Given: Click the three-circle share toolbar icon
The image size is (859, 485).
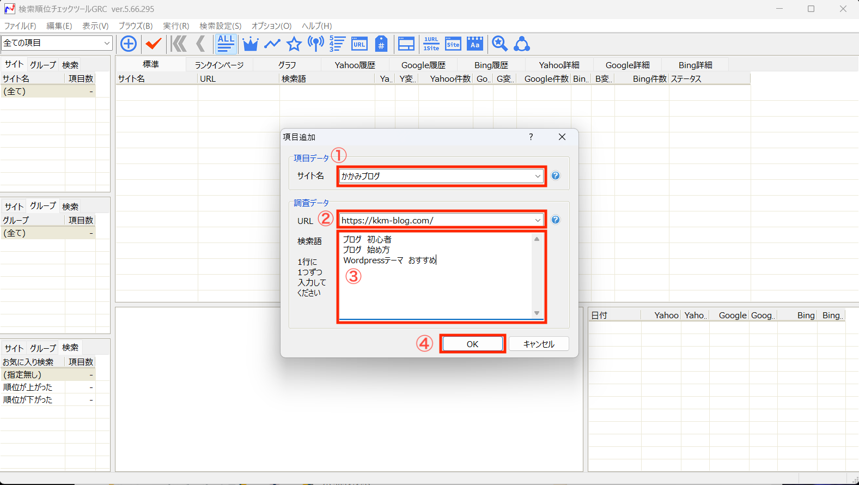Looking at the screenshot, I should 522,44.
